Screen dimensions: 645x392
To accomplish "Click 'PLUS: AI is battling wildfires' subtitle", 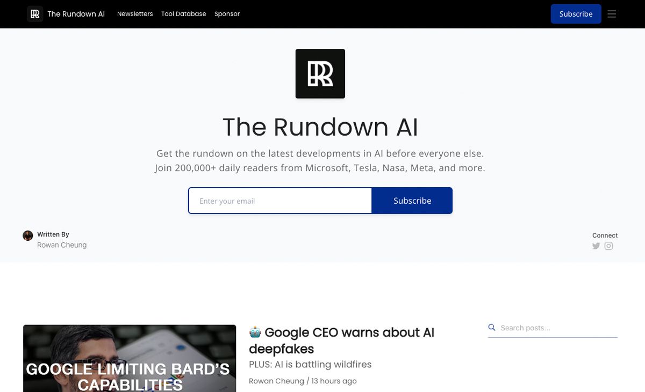I will tap(310, 365).
